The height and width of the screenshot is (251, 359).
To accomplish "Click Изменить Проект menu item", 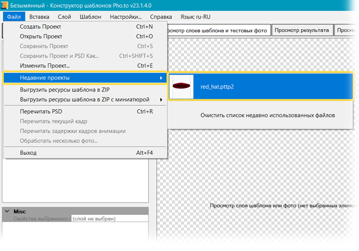I will [45, 66].
